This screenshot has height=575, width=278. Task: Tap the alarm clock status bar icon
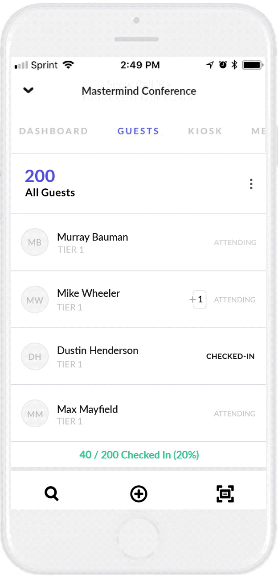(222, 65)
